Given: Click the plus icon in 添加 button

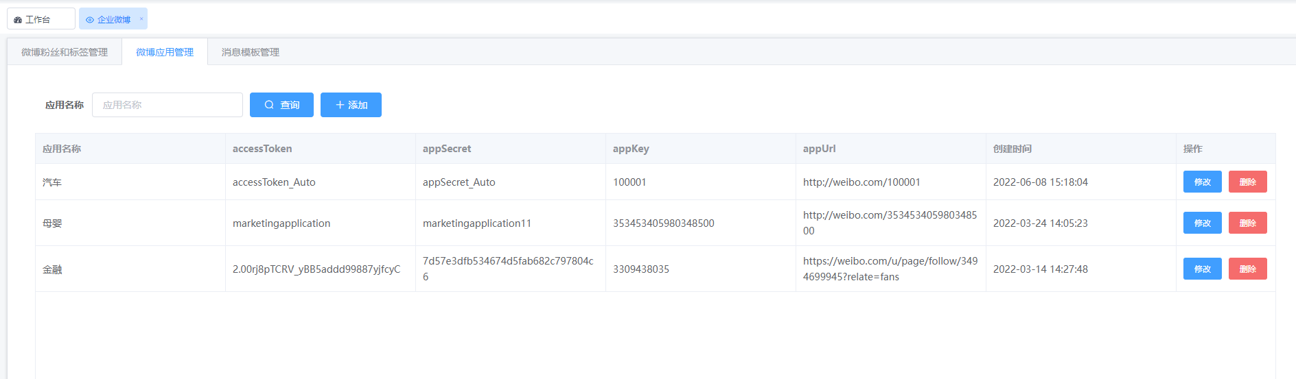Looking at the screenshot, I should point(340,105).
